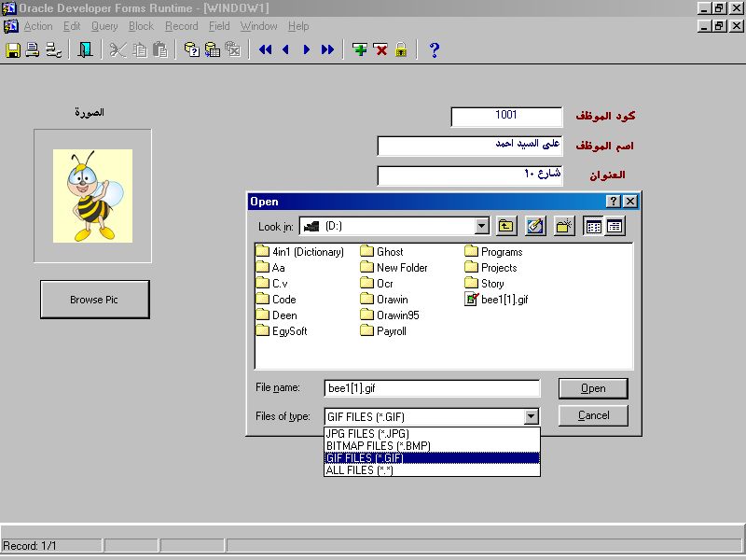The width and height of the screenshot is (746, 560).
Task: Click the Print icon in the toolbar
Action: tap(33, 49)
